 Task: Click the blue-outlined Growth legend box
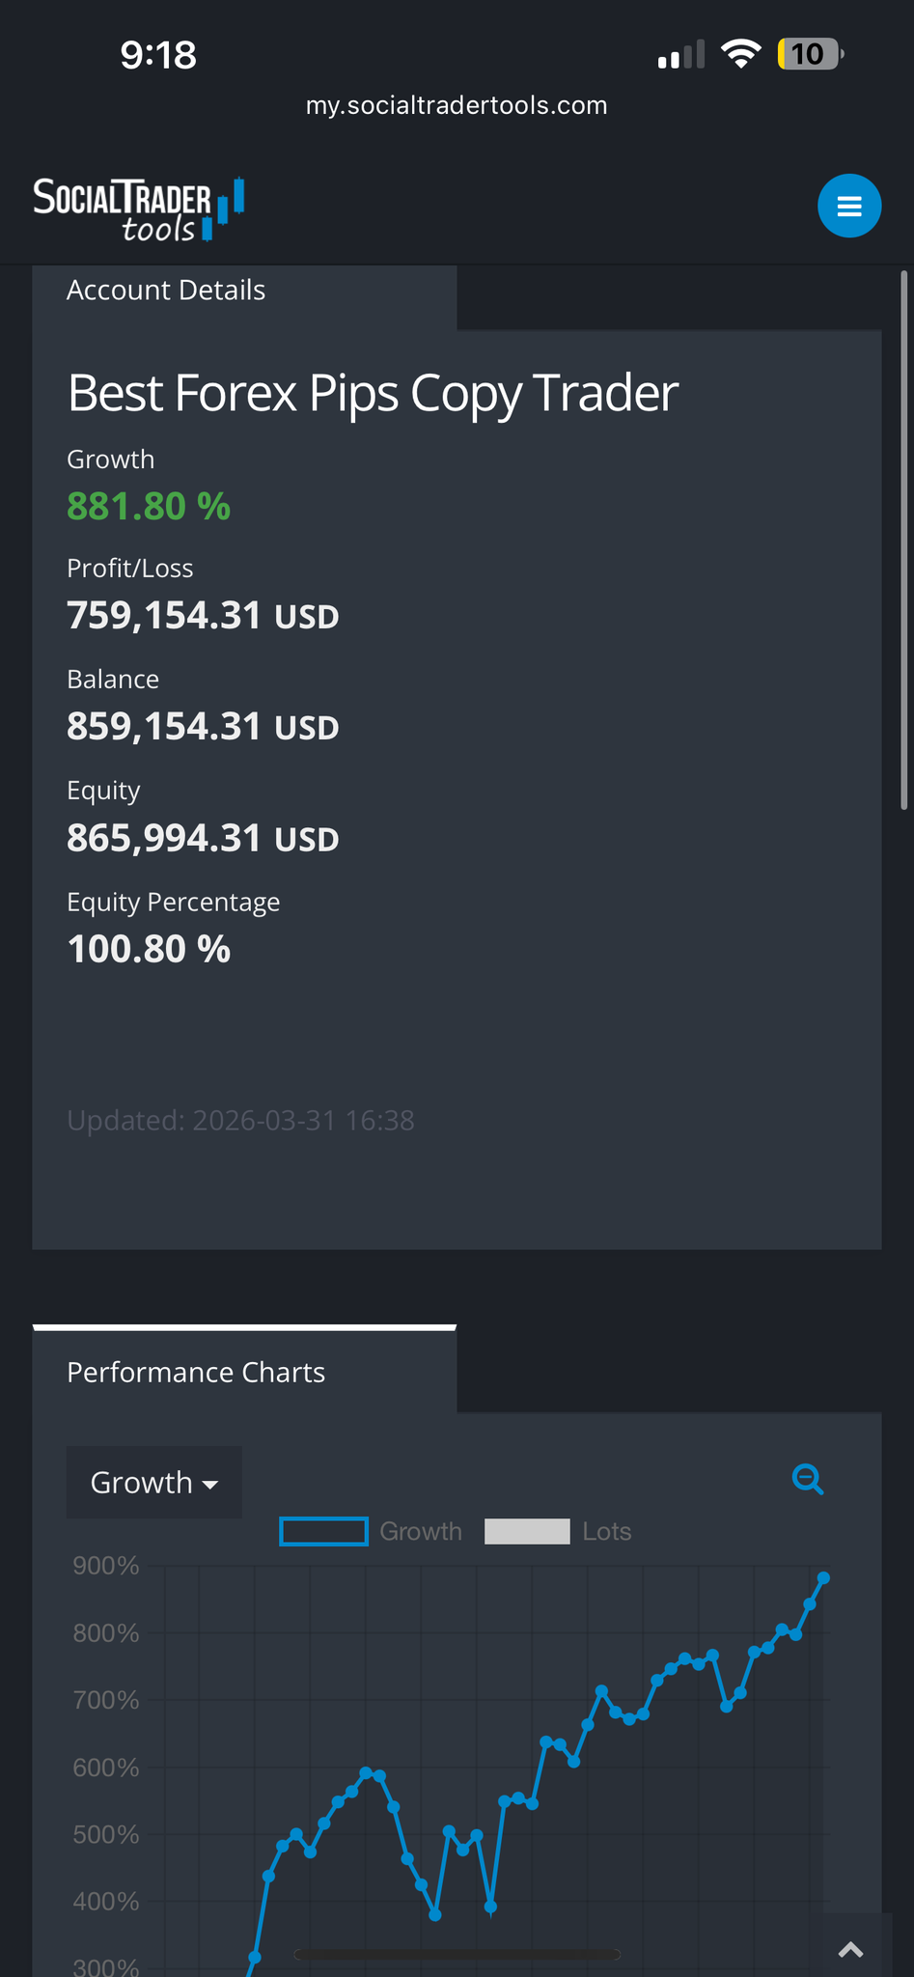(x=323, y=1532)
